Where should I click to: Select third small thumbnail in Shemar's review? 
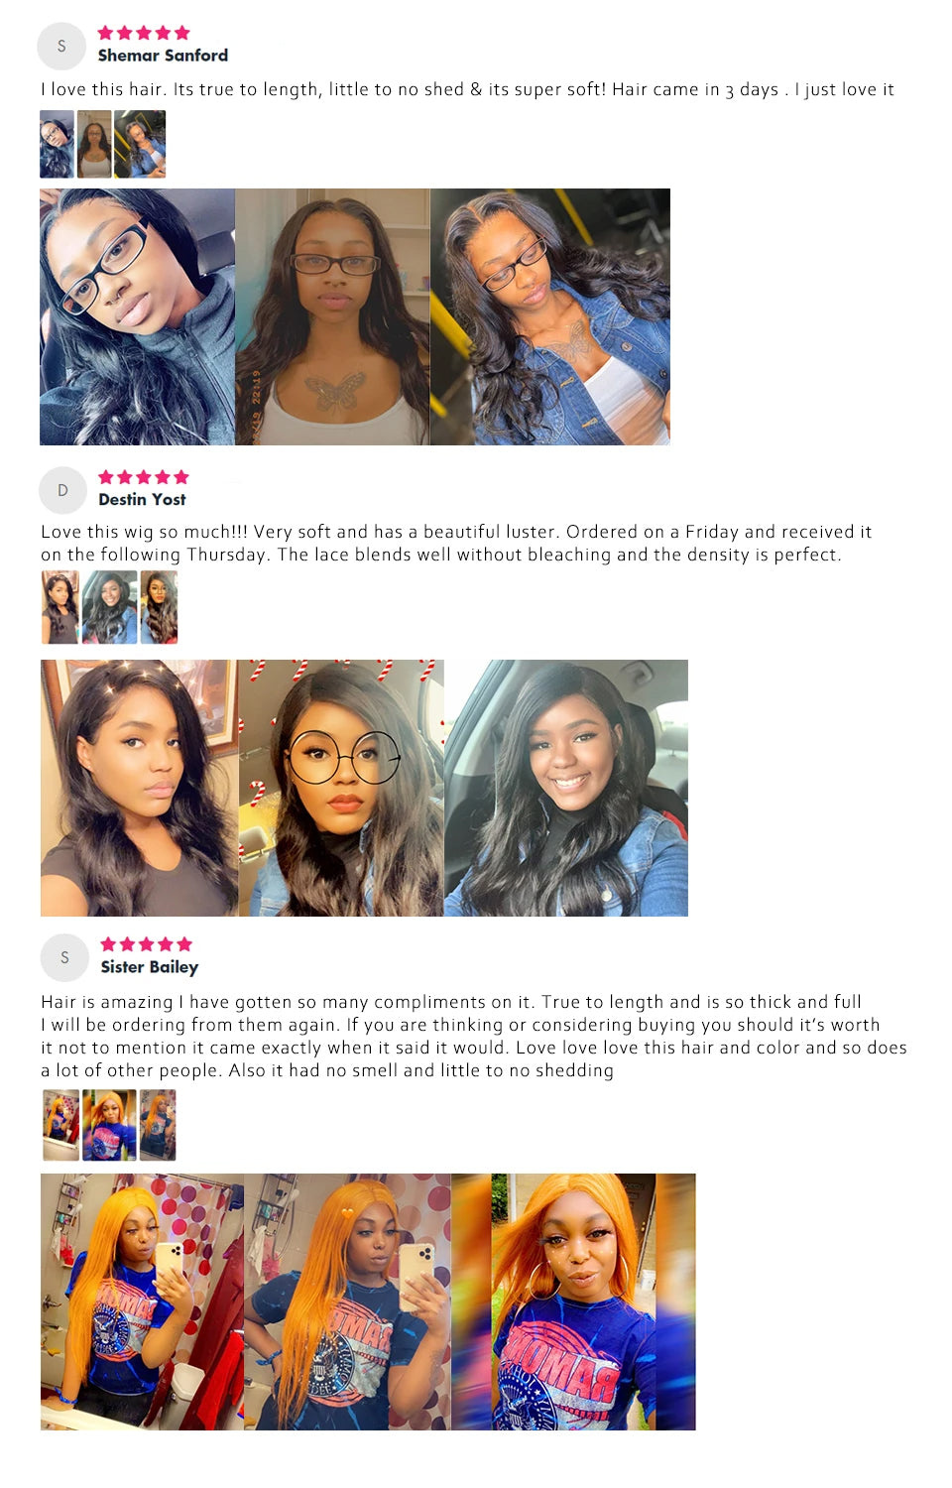[140, 144]
